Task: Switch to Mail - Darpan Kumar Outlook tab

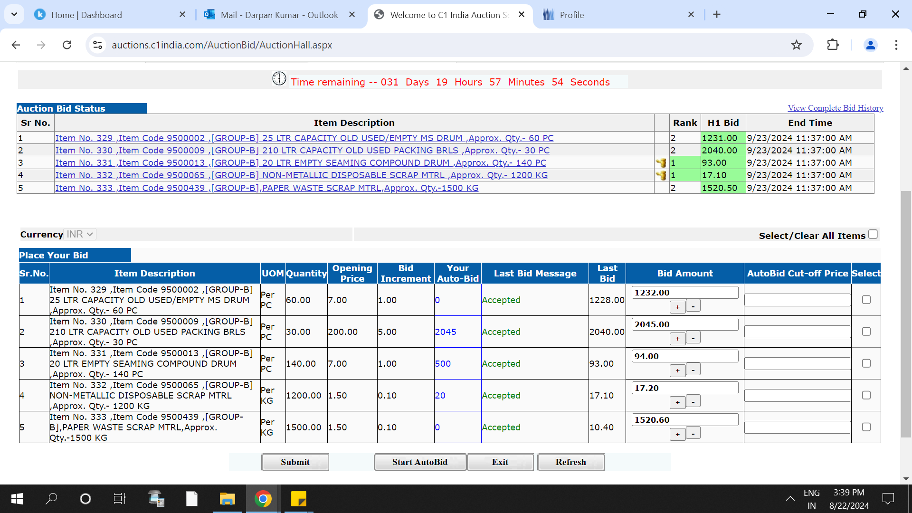Action: pyautogui.click(x=279, y=15)
